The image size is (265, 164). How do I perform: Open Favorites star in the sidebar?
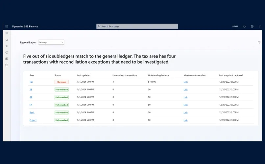tap(7, 46)
